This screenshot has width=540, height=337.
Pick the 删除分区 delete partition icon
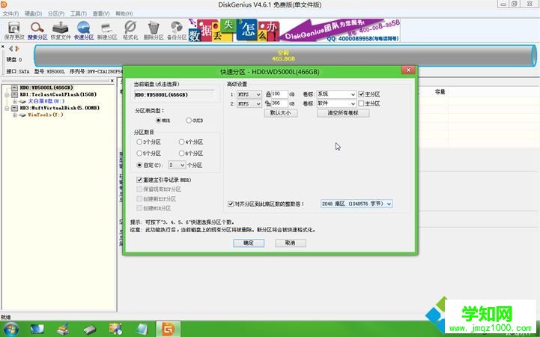[154, 30]
